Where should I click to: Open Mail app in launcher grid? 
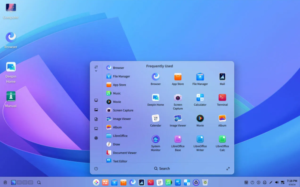click(x=222, y=77)
